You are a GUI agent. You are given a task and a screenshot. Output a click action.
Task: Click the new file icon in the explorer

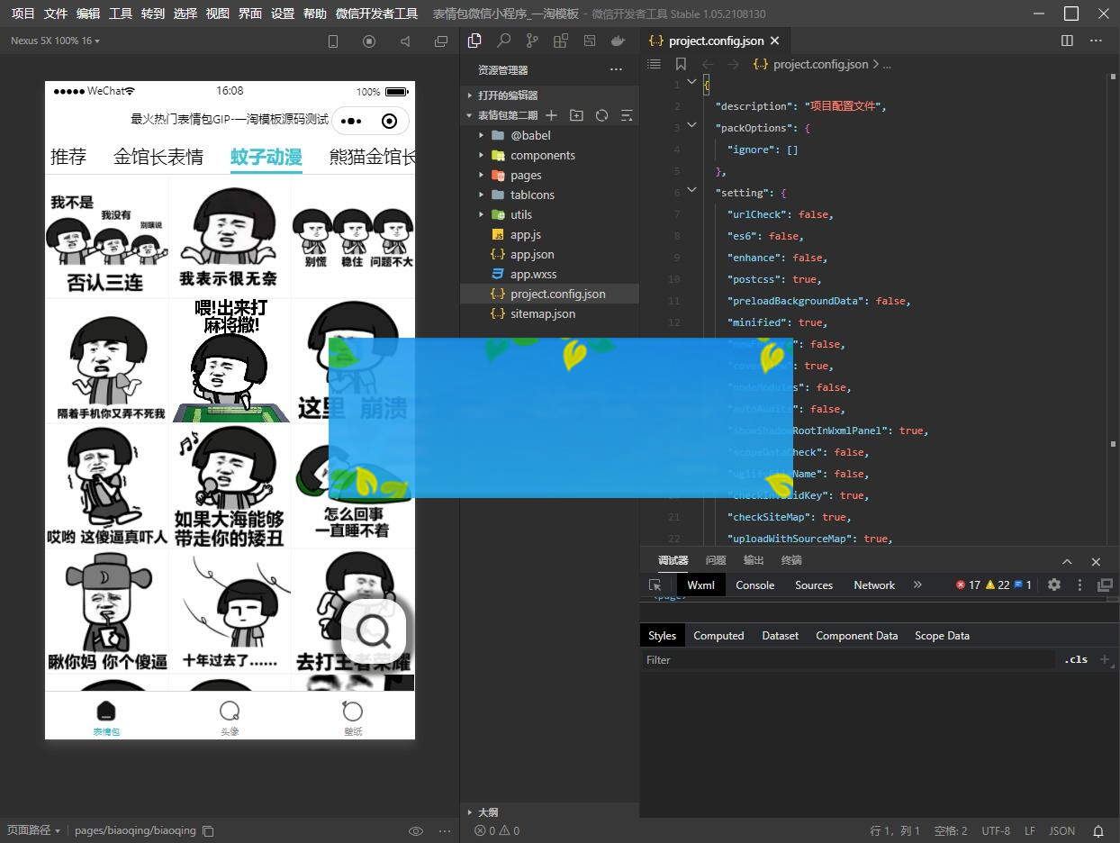pos(551,115)
